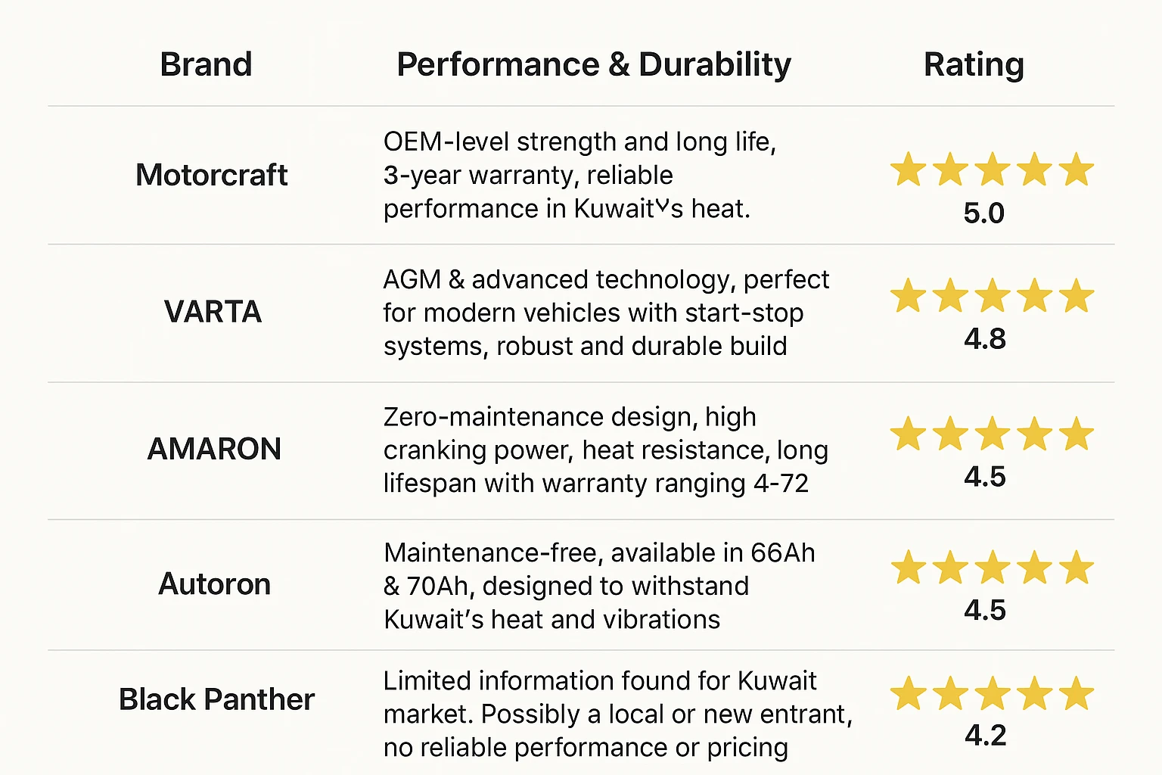Select the Black Panther brand name
The width and height of the screenshot is (1162, 775).
pos(216,699)
